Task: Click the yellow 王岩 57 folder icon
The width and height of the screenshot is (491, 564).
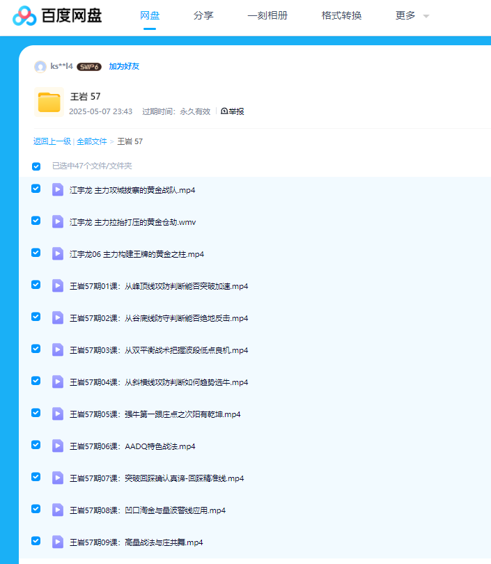Action: [x=49, y=102]
